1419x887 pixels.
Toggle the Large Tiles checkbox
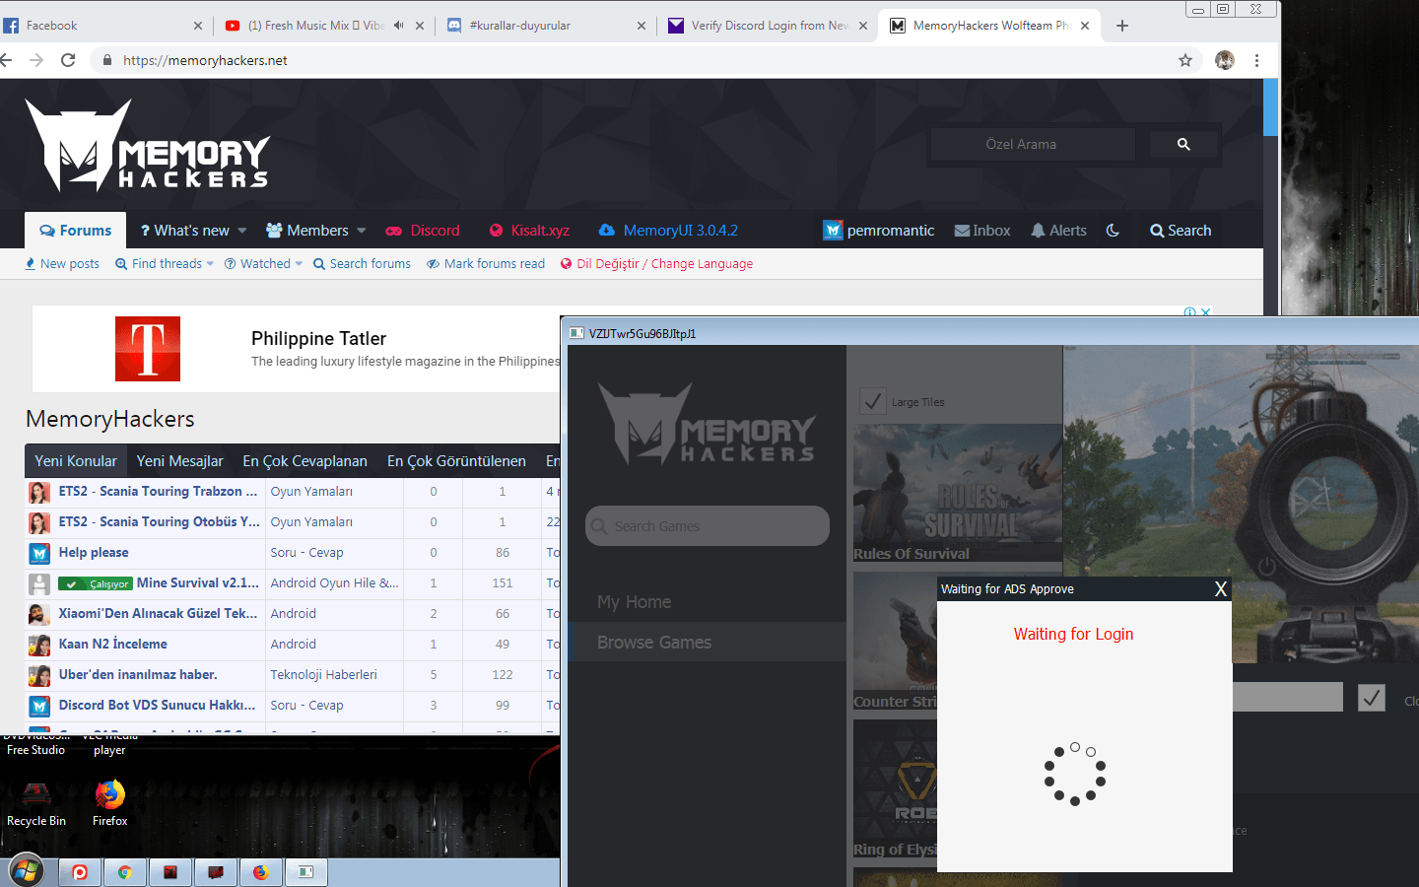[873, 401]
